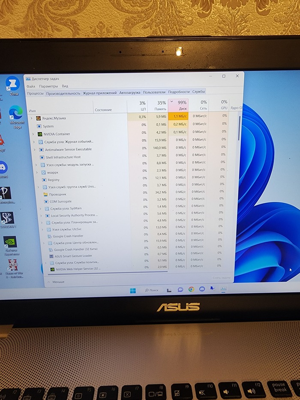The height and width of the screenshot is (400, 300).
Task: Click the Яндекс.Музыка process icon
Action: (38, 118)
